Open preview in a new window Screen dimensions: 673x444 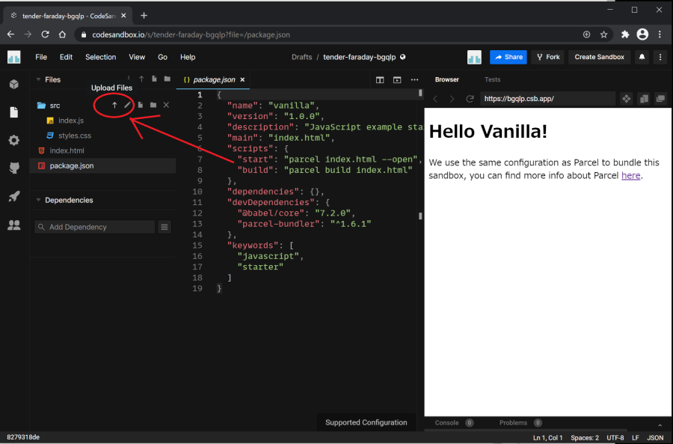click(x=660, y=99)
